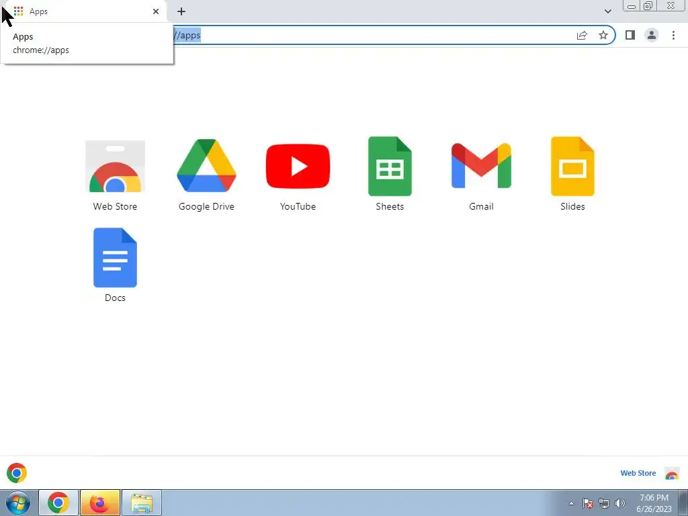Screen dimensions: 688x516
Task: Click the YouTube label text
Action: pyautogui.click(x=298, y=206)
